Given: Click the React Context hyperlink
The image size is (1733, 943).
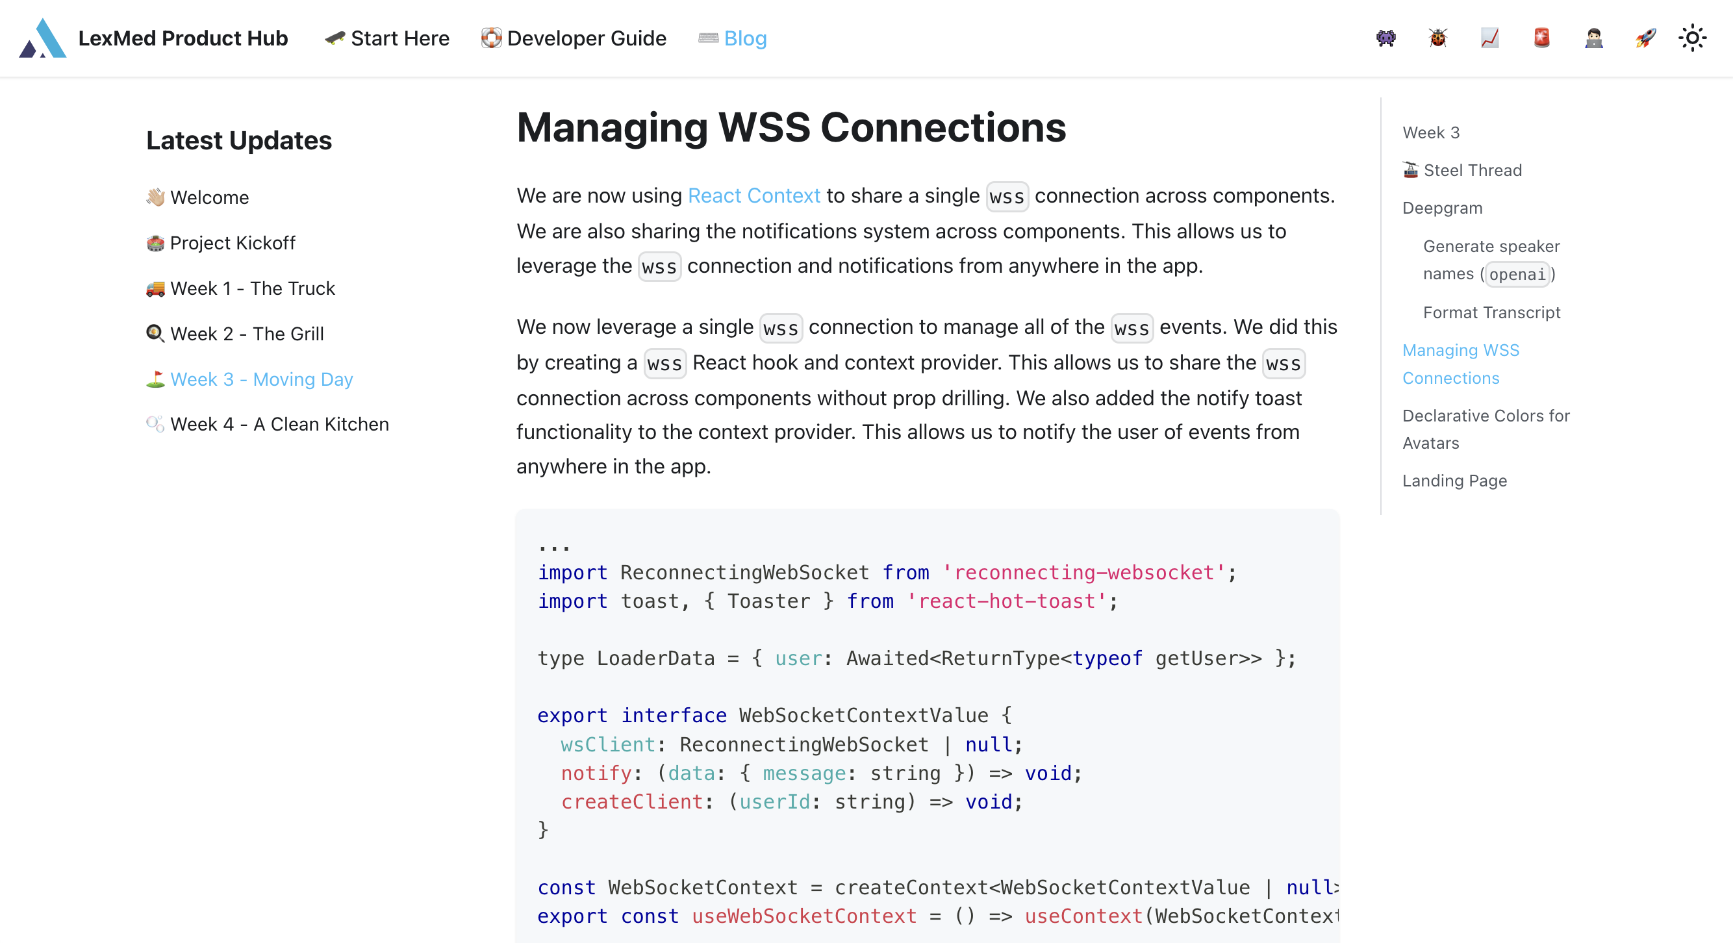Looking at the screenshot, I should point(754,195).
